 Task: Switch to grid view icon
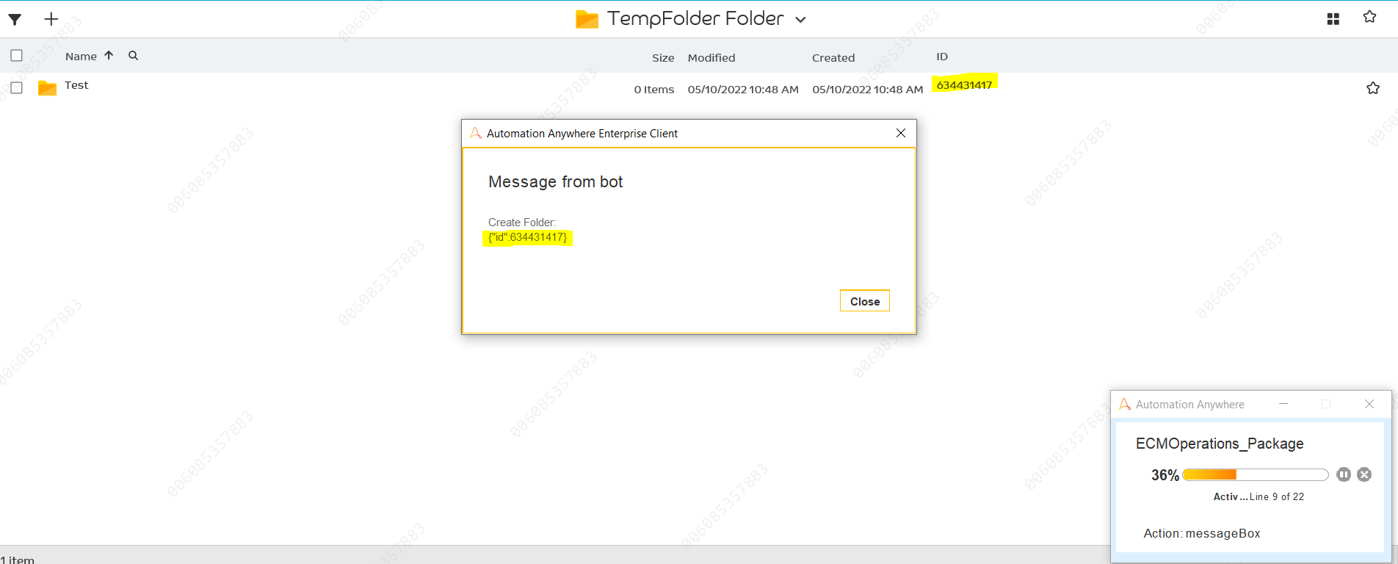(x=1333, y=19)
